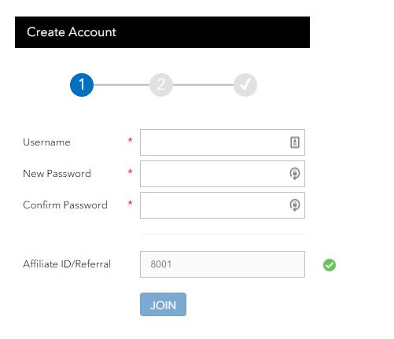Viewport: 394px width, 339px height.
Task: Click the contact card icon in Username field
Action: point(295,142)
